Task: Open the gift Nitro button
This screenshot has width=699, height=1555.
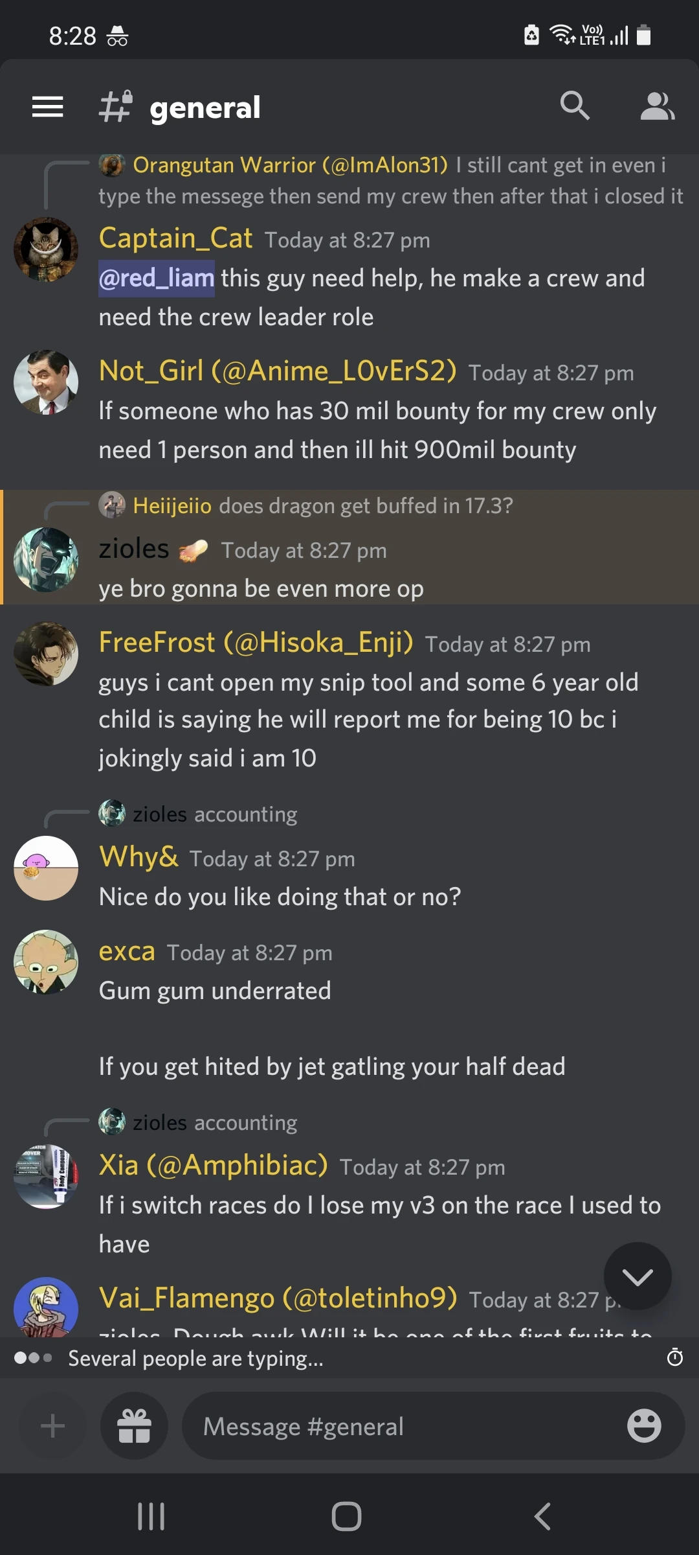Action: 134,1426
